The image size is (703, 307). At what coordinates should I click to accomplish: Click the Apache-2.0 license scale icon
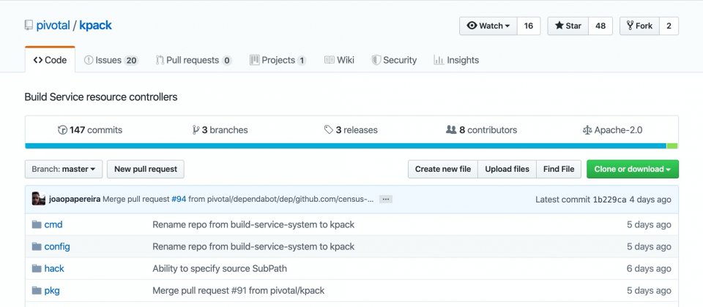[587, 130]
